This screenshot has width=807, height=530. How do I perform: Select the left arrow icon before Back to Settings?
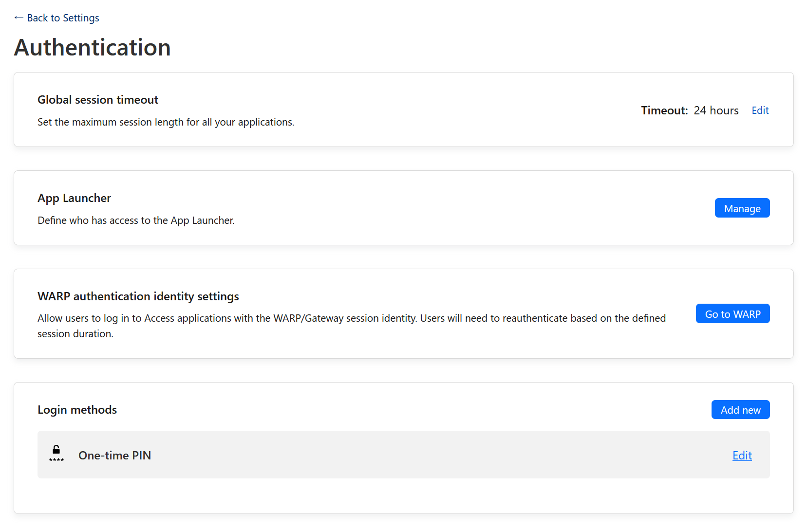point(18,18)
